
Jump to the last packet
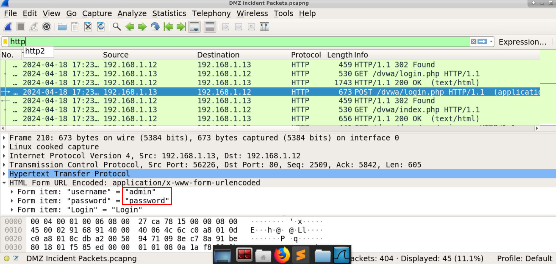181,27
